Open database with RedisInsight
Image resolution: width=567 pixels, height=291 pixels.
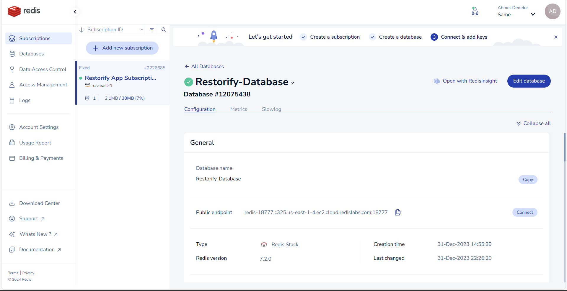(x=465, y=81)
